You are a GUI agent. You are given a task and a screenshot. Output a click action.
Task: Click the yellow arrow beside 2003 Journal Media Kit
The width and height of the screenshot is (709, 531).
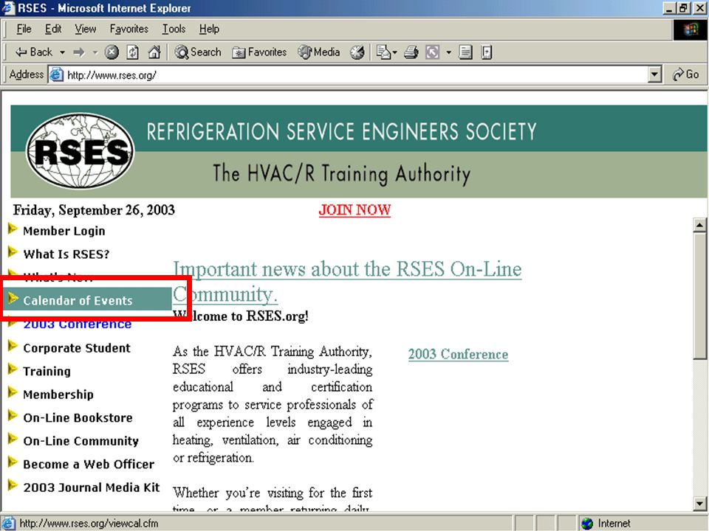click(13, 485)
